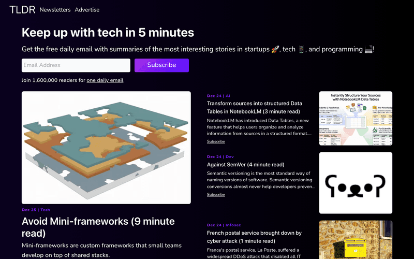Open the Against SemVer article title
The width and height of the screenshot is (414, 259).
point(245,165)
